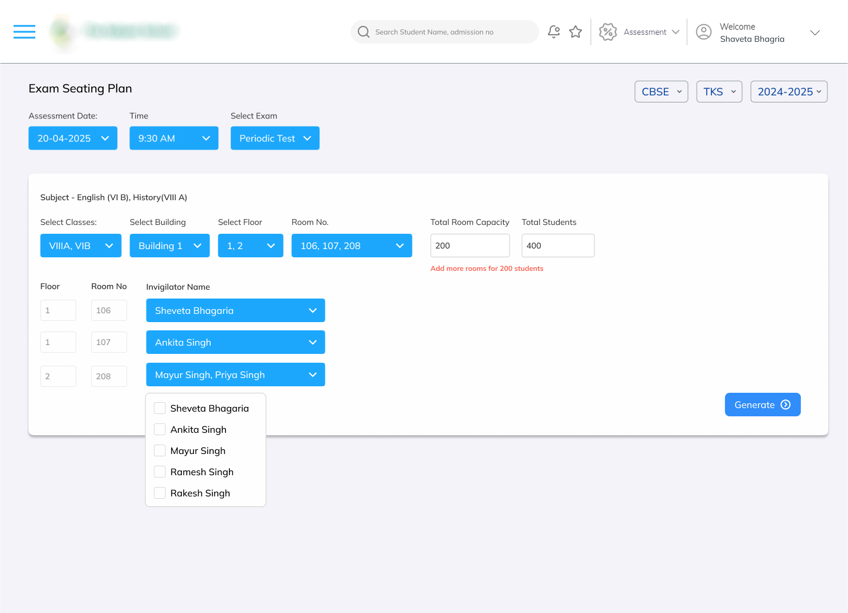Expand the Select Exam Periodic Test dropdown
The image size is (848, 613).
click(275, 138)
